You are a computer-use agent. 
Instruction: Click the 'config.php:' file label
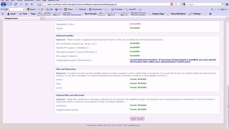pyautogui.click(x=61, y=106)
